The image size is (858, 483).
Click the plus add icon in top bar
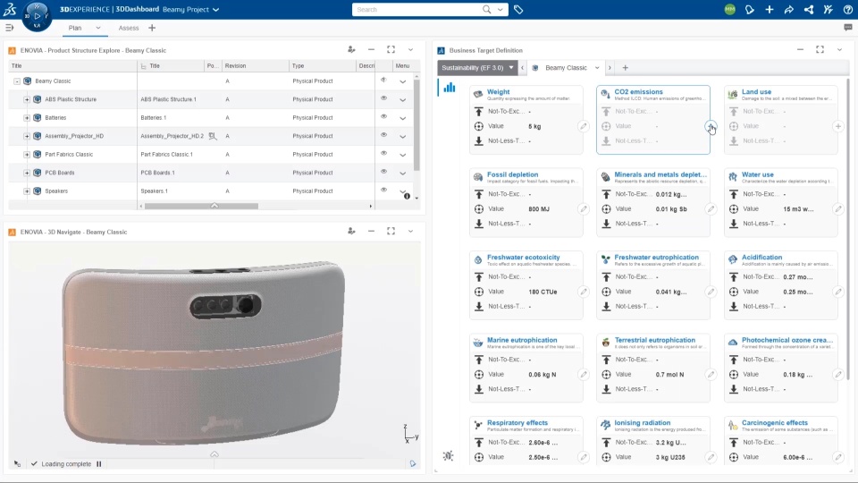click(x=769, y=9)
